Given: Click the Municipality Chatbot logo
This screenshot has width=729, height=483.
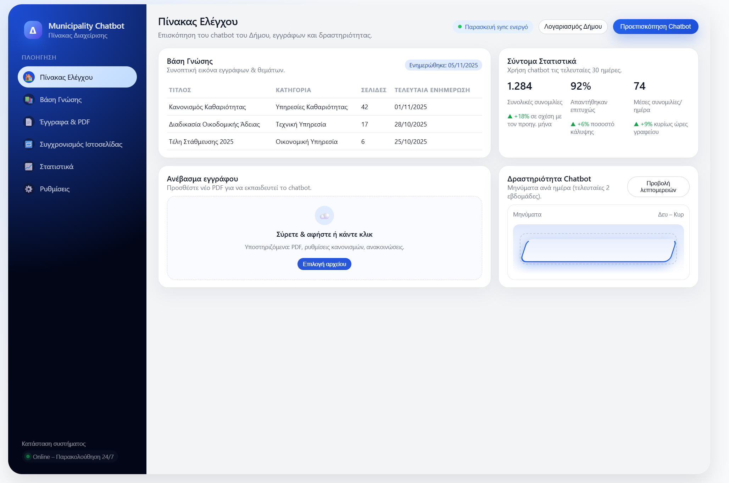Looking at the screenshot, I should pos(33,29).
